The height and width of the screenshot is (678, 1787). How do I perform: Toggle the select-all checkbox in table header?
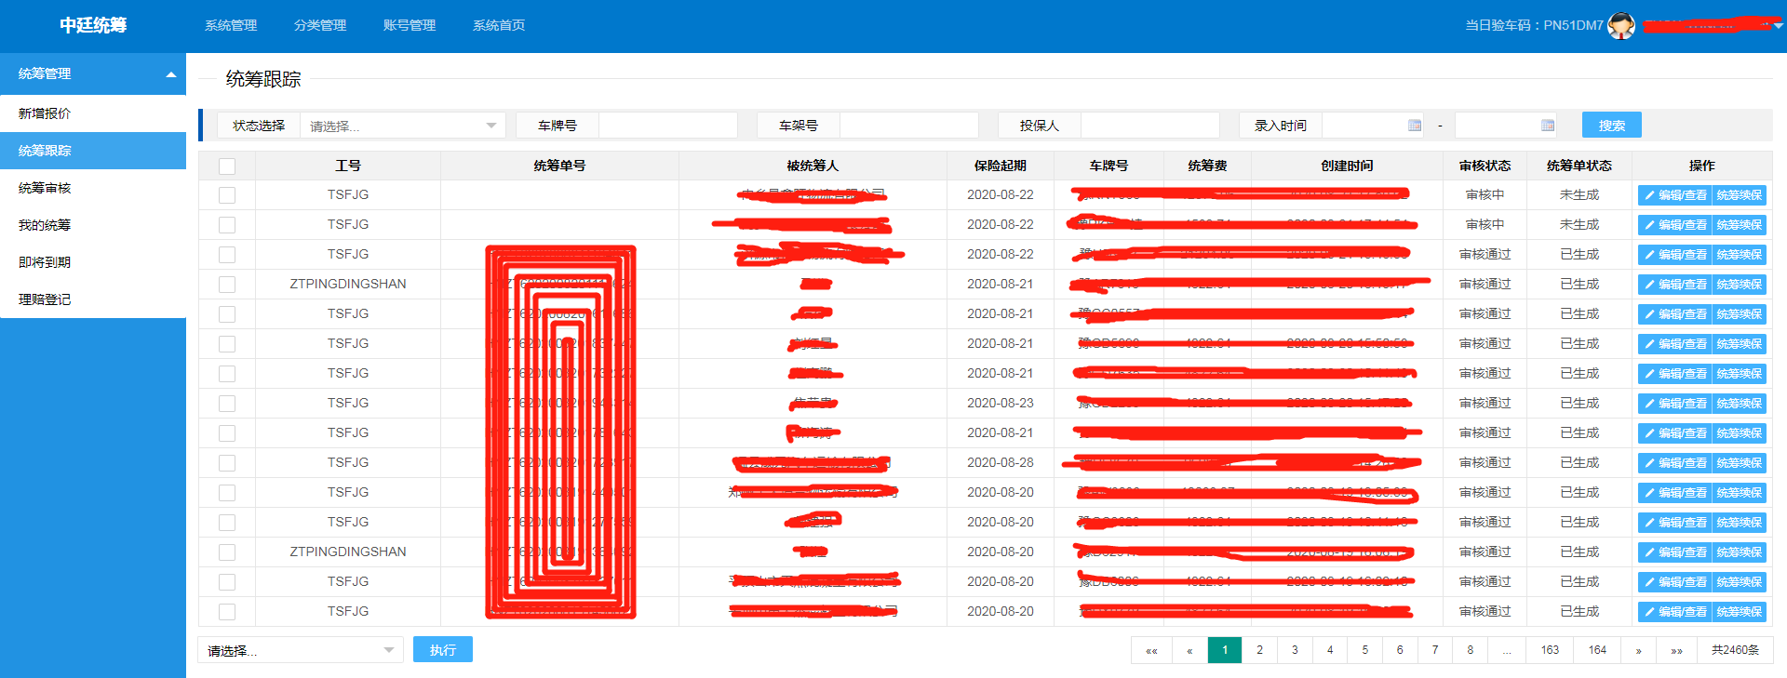[x=227, y=166]
